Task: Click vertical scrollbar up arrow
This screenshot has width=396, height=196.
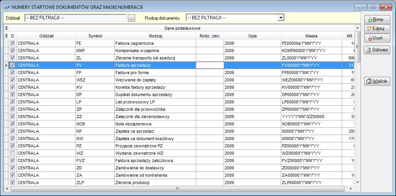Action: click(x=357, y=28)
